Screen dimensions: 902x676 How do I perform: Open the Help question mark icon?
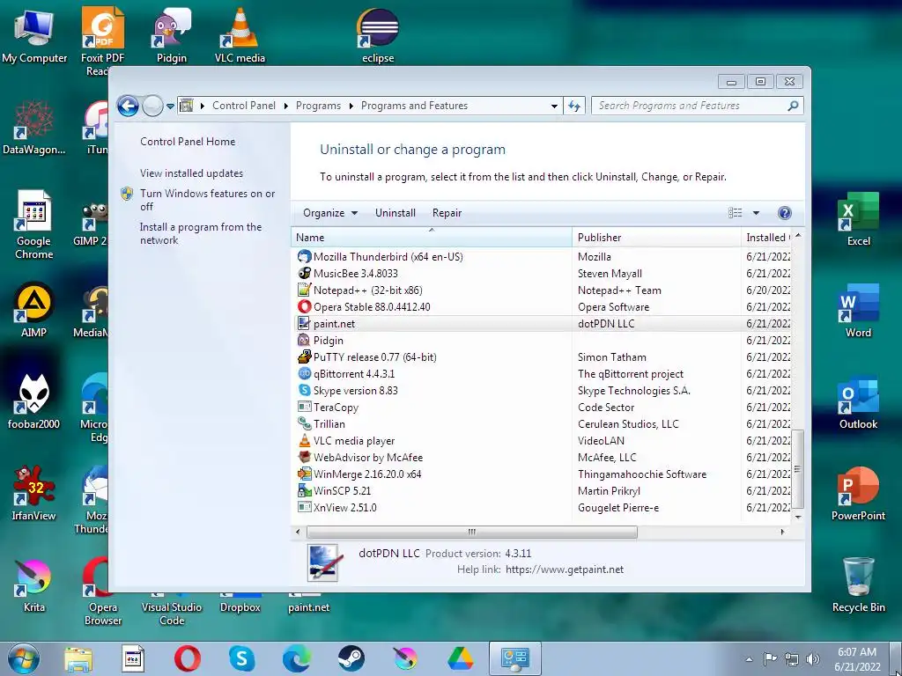pyautogui.click(x=784, y=213)
